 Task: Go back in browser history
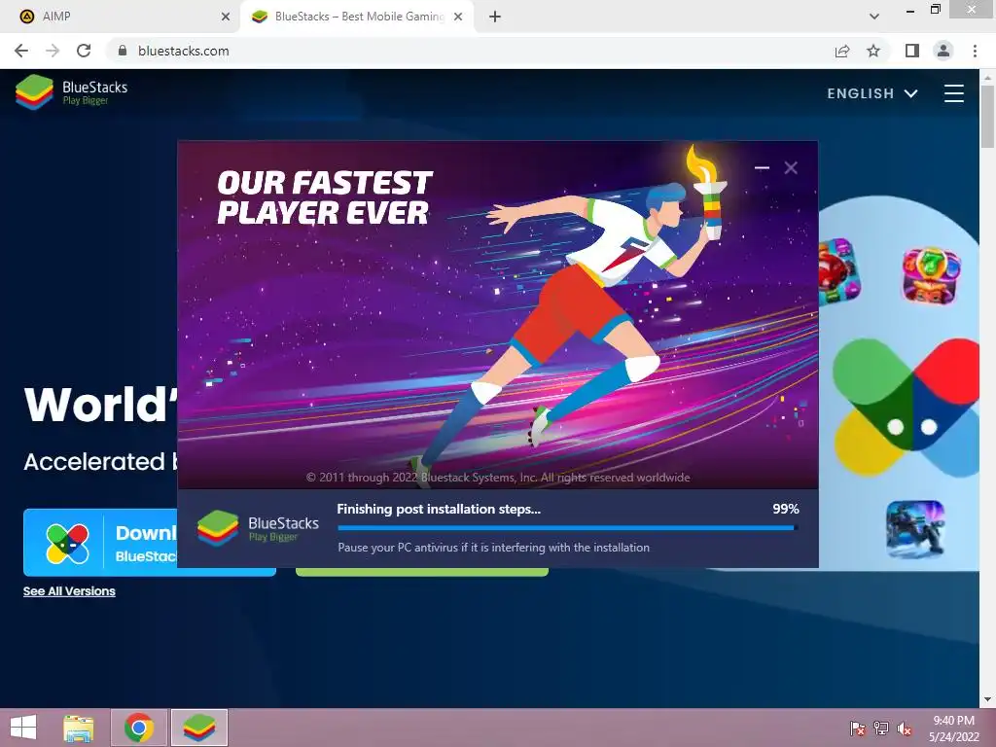21,51
